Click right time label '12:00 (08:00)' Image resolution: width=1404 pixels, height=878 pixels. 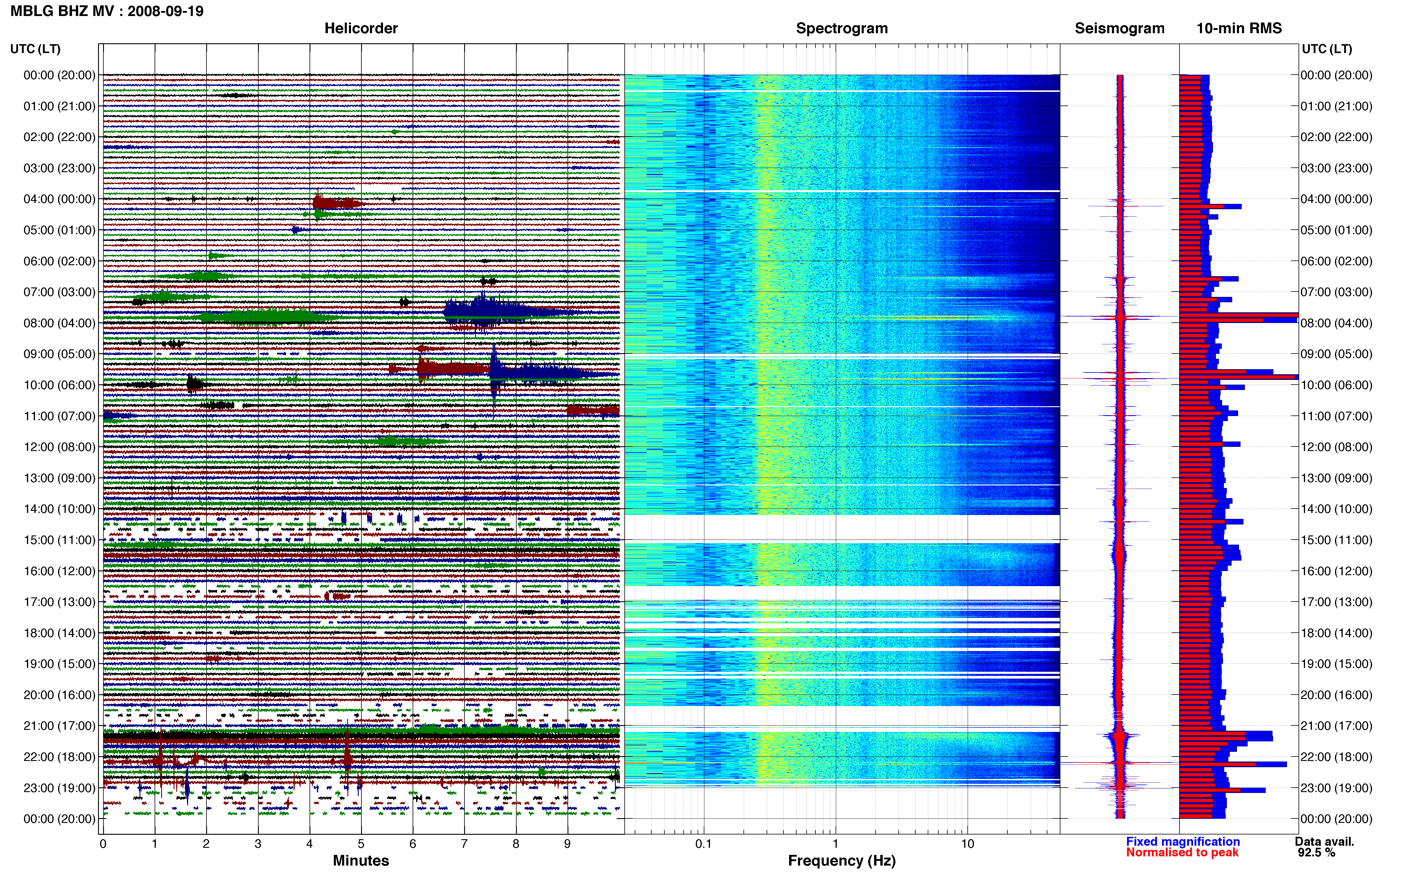pyautogui.click(x=1336, y=447)
